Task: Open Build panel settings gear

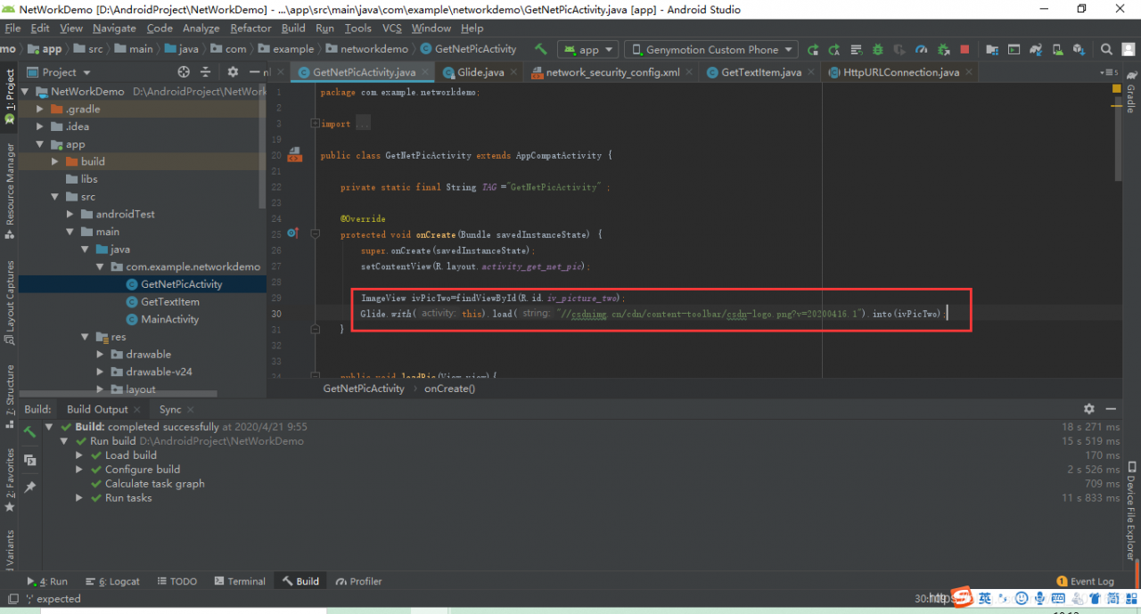Action: pyautogui.click(x=1088, y=408)
